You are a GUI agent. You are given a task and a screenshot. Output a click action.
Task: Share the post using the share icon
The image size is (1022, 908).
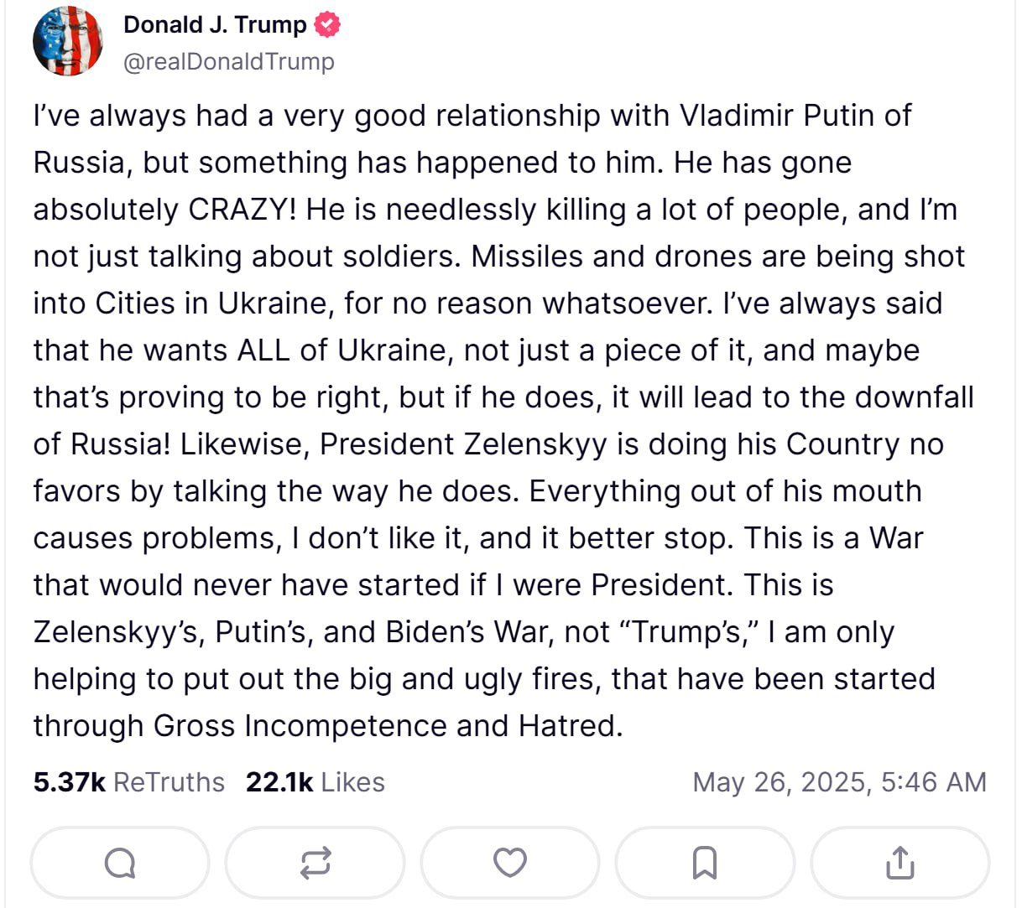point(899,862)
